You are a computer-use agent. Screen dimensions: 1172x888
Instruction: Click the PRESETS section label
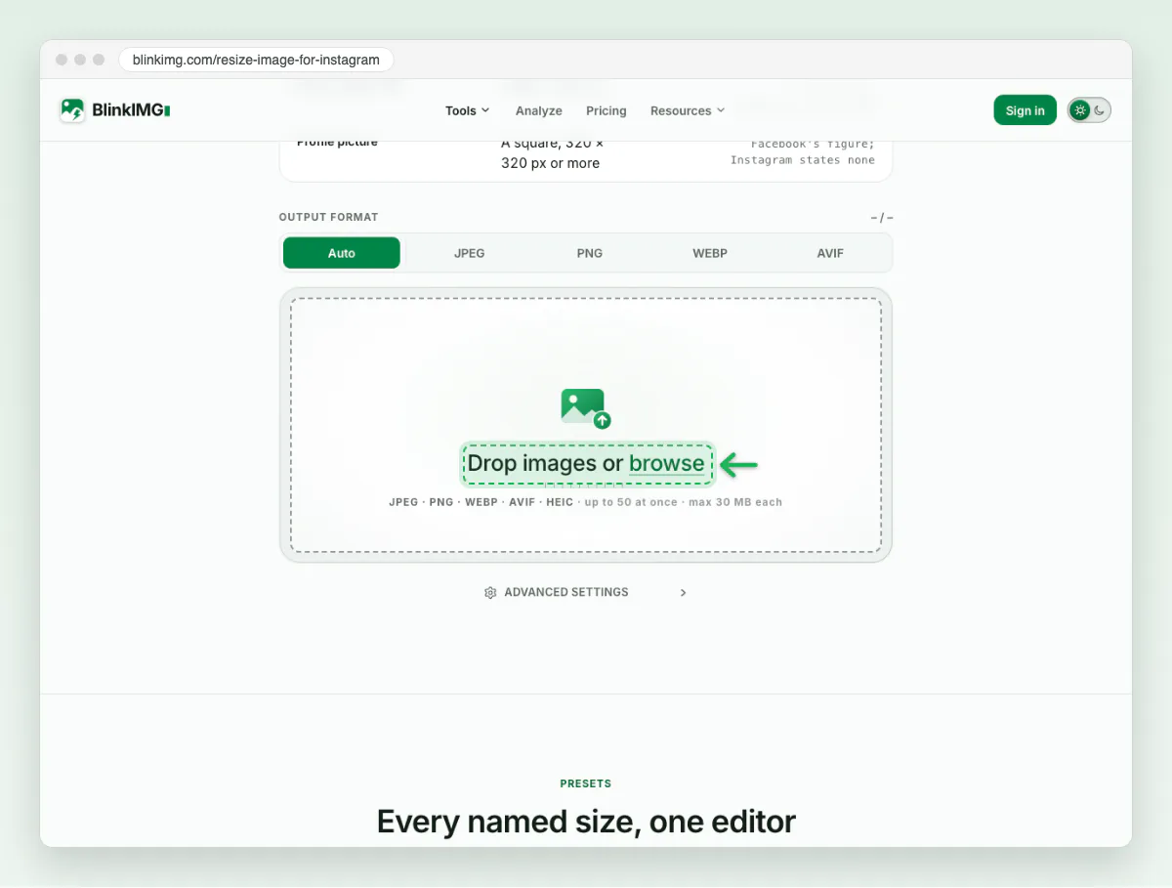[586, 783]
